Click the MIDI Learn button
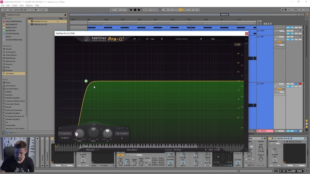 coord(90,150)
